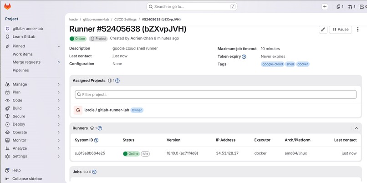367x183 pixels.
Task: Click Collapse sidebar button
Action: (x=23, y=179)
